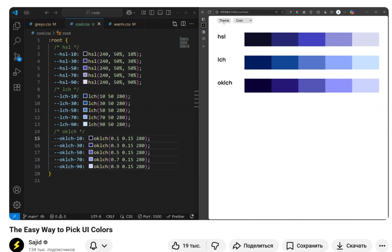Click the Поделиться share button
This screenshot has height=252, width=392.
(253, 246)
